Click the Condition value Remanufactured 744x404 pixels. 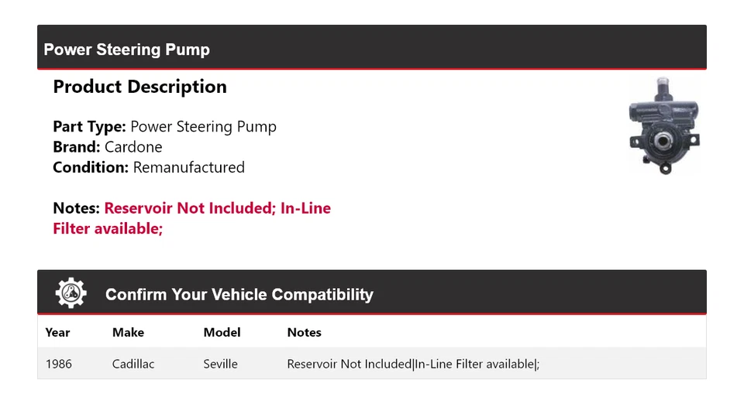click(188, 167)
